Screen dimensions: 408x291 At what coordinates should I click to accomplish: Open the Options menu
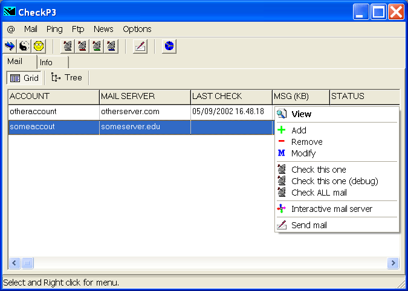tap(137, 29)
